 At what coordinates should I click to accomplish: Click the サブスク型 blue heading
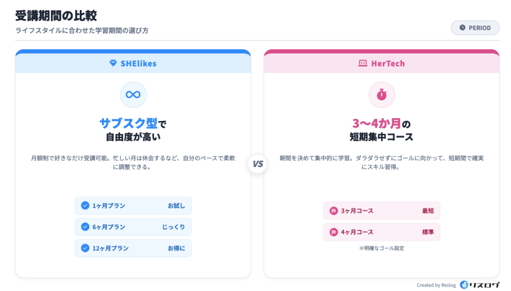point(128,123)
